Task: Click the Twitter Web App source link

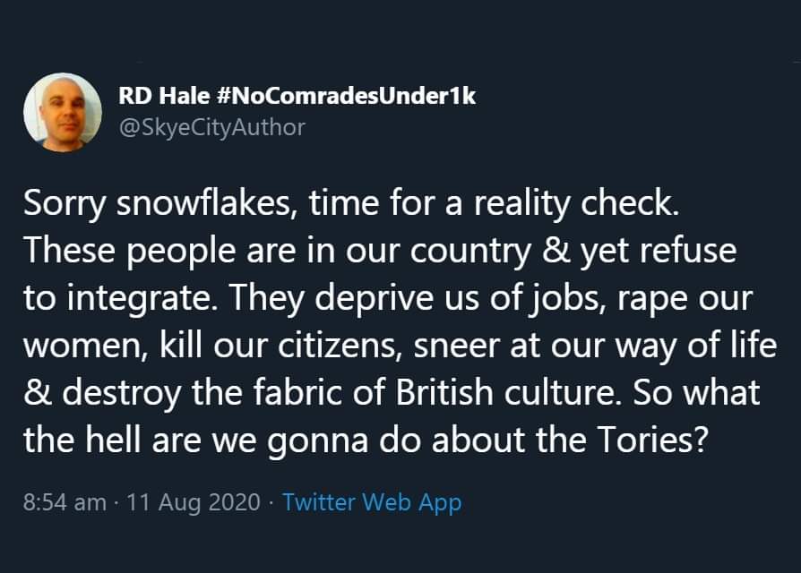Action: tap(372, 502)
